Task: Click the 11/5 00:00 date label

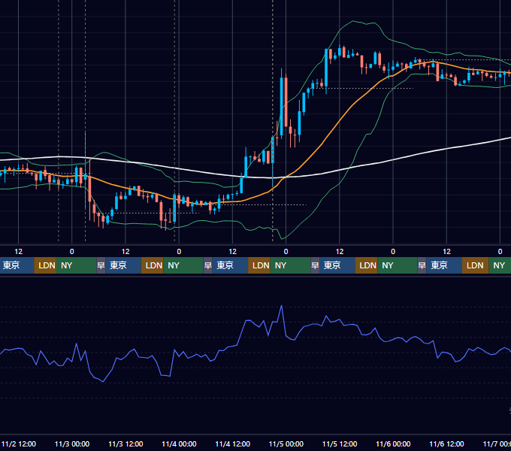Action: (x=286, y=443)
